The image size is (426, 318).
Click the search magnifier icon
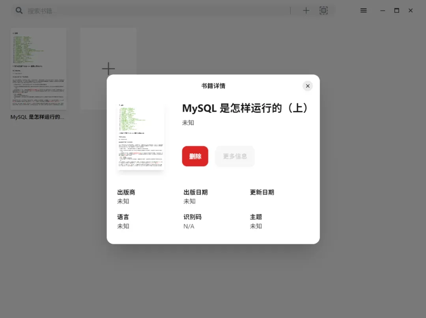(x=19, y=11)
